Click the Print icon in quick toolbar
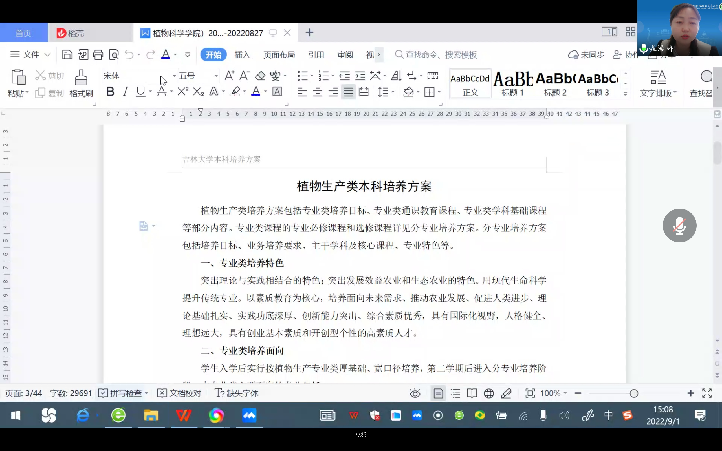Screen dimensions: 722x451 pos(98,55)
